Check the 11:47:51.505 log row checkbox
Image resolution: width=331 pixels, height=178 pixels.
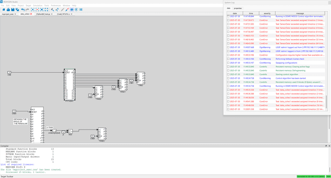pos(228,24)
